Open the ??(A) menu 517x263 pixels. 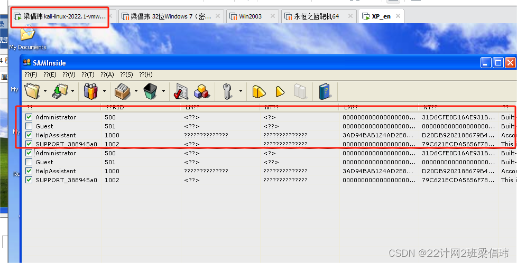tap(107, 74)
